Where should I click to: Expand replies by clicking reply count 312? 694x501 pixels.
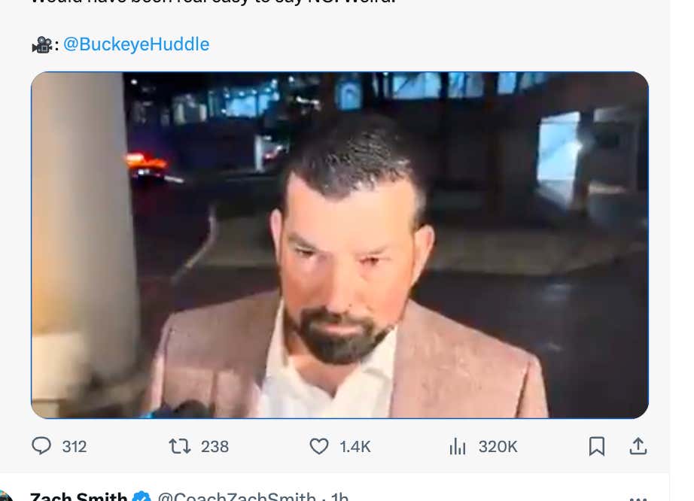pos(73,446)
